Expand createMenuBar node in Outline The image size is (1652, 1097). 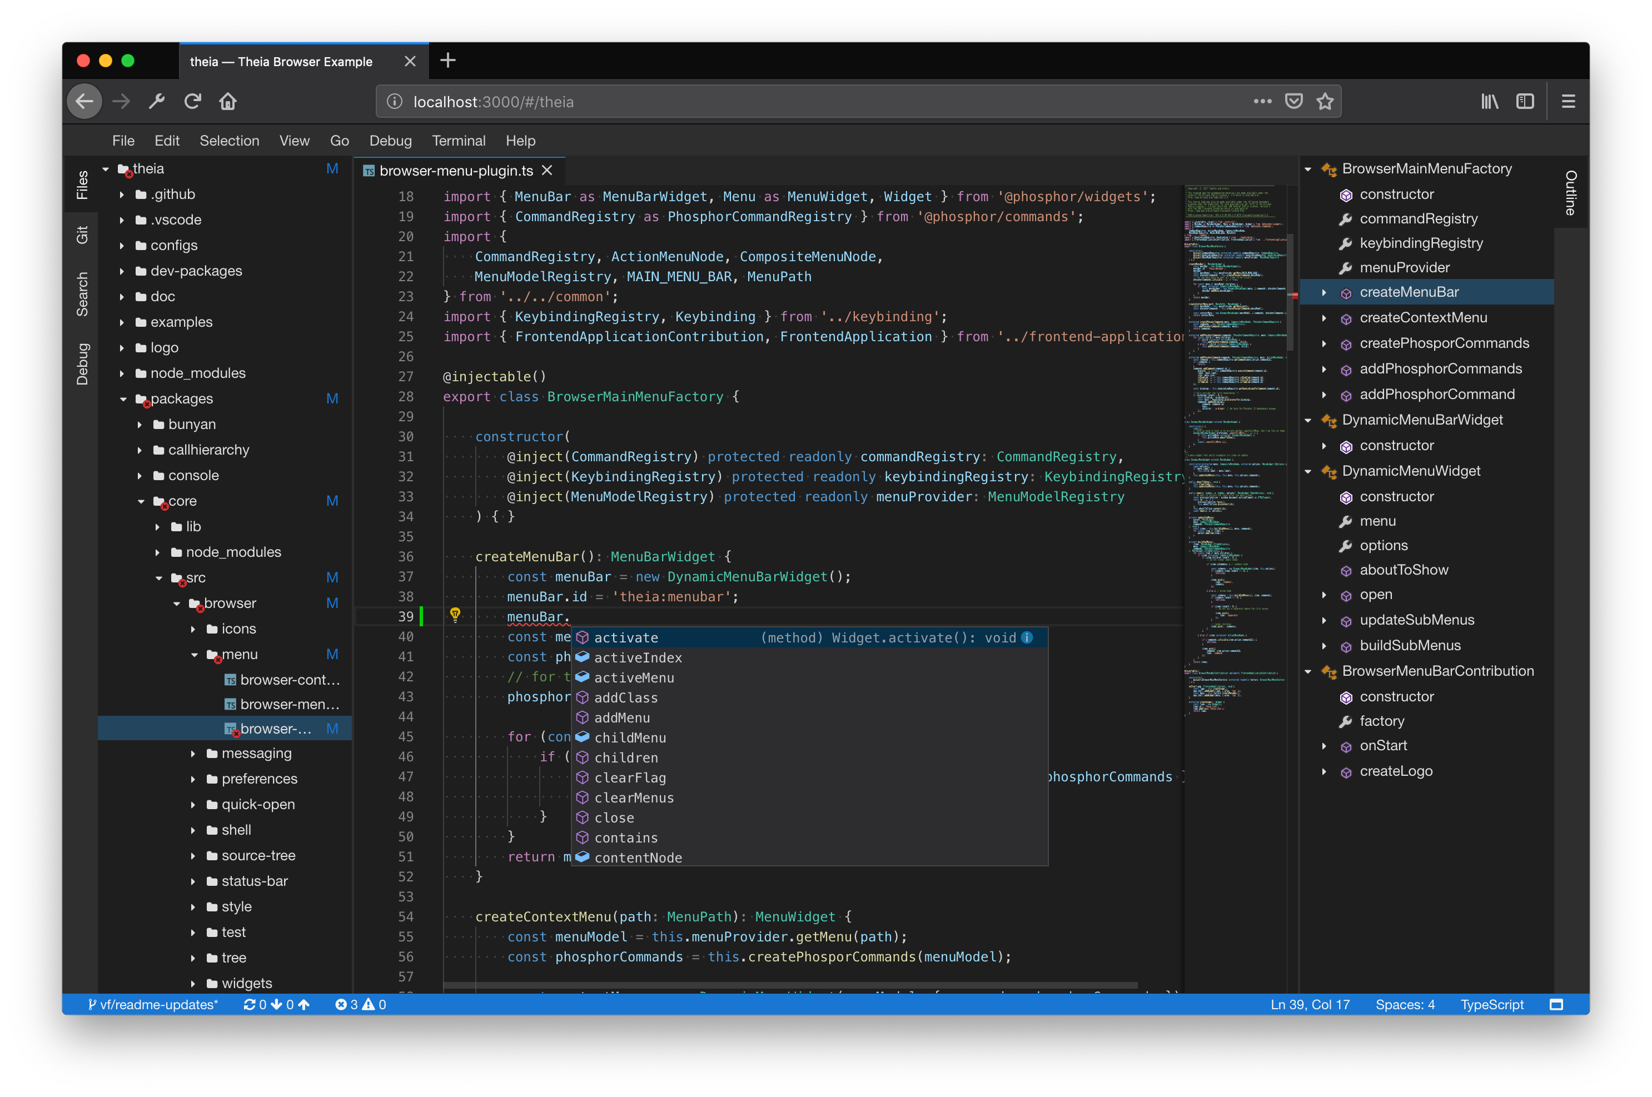click(1324, 292)
